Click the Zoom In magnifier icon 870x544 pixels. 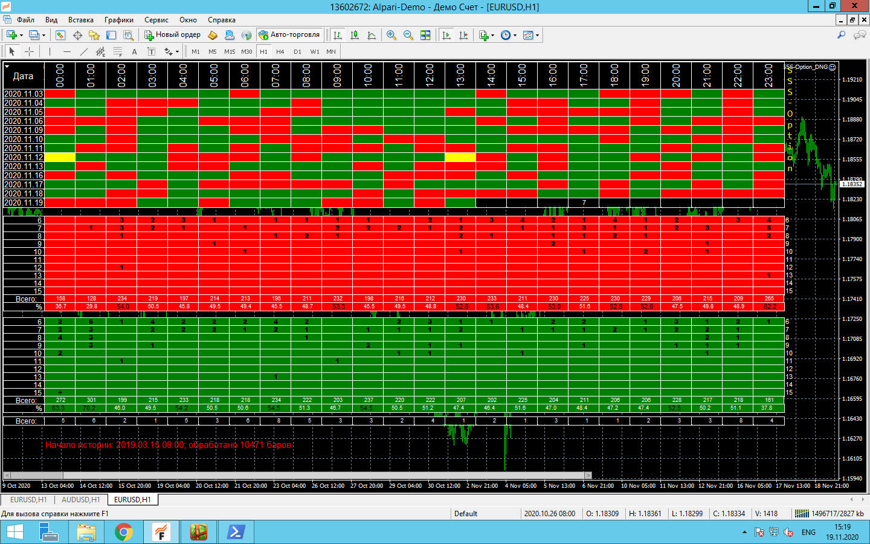(x=391, y=35)
